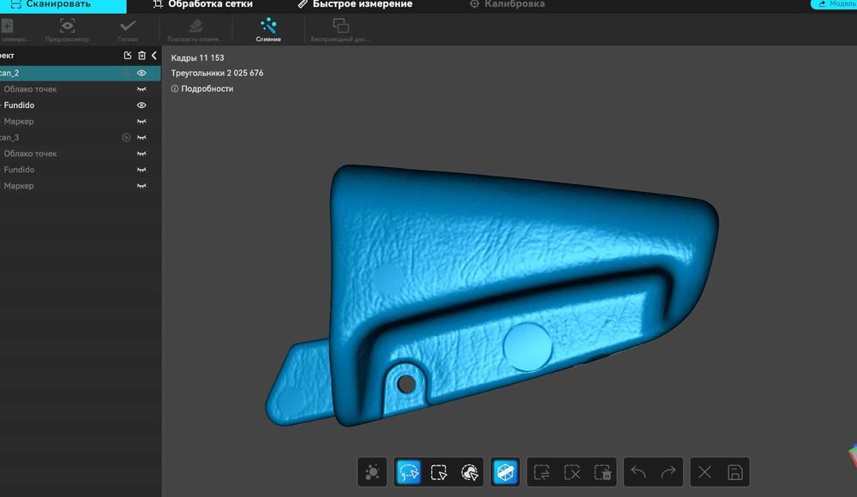Select the Маркер row under Scan_3
Viewport: 857px width, 497px height.
click(81, 186)
